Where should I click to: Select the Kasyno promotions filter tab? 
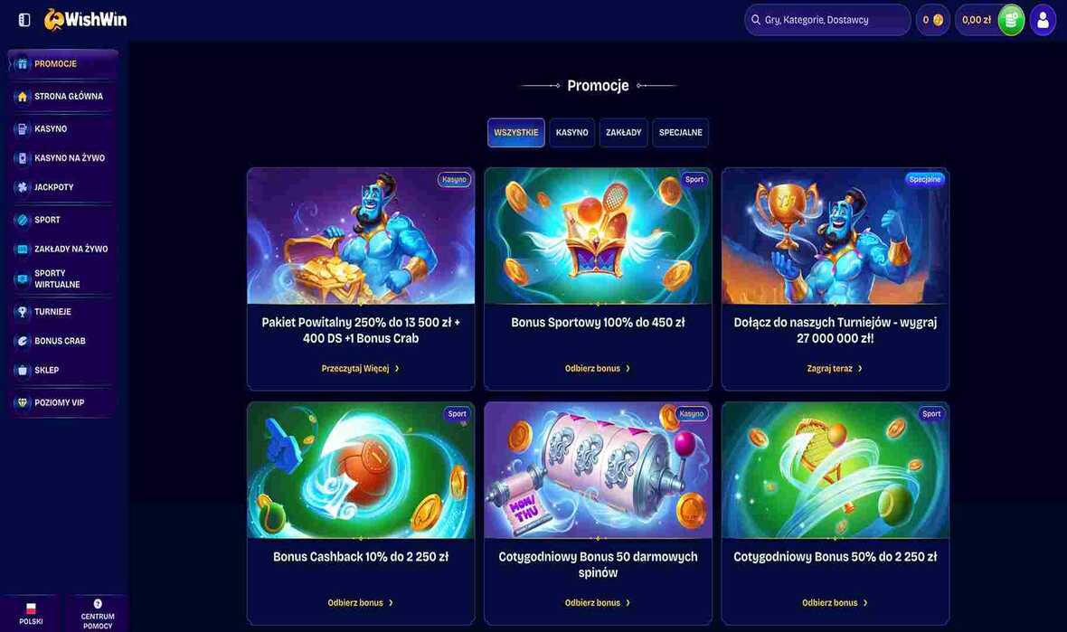pos(571,133)
